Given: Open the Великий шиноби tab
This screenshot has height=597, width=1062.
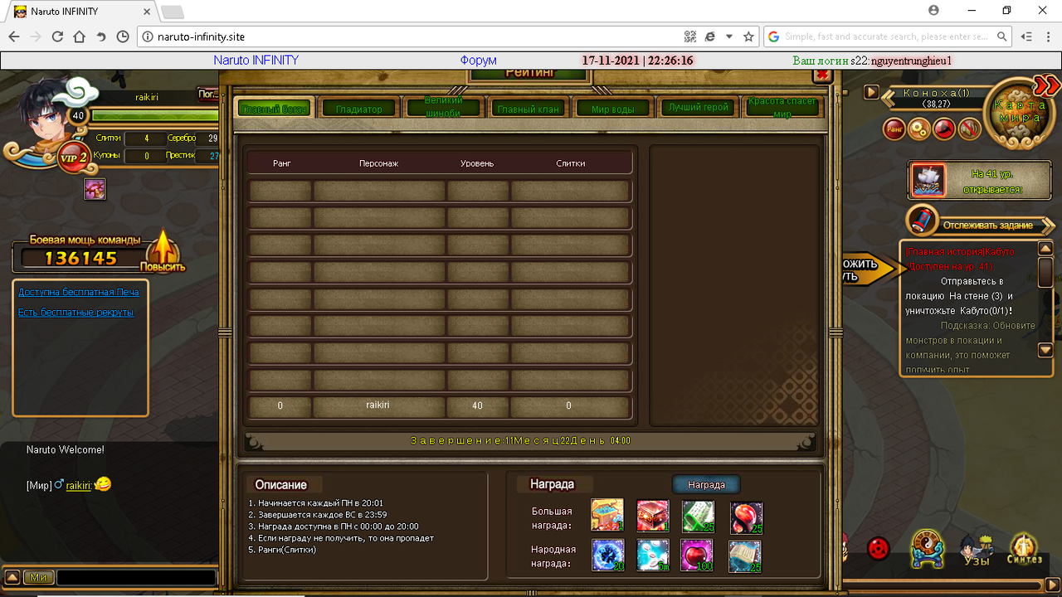Looking at the screenshot, I should tap(443, 108).
